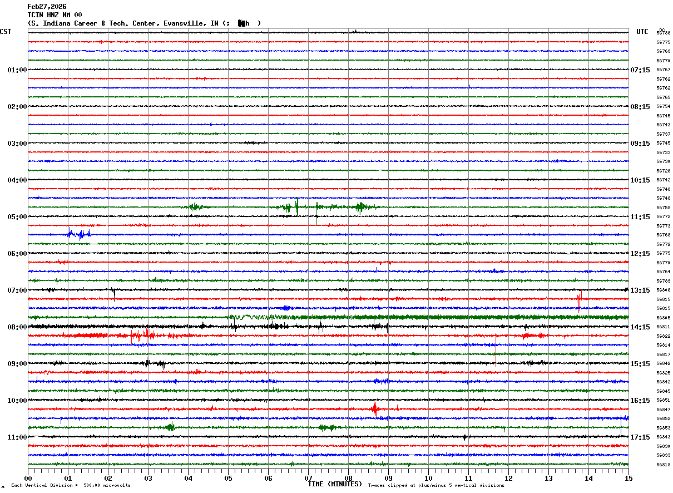The height and width of the screenshot is (493, 673).
Task: Click the 12:15 UTC time label
Action: point(640,254)
